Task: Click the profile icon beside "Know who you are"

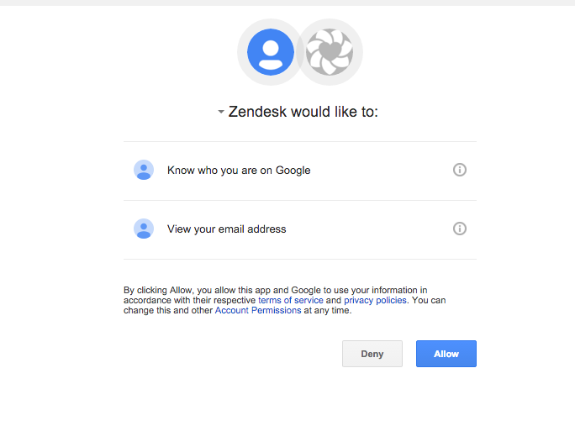Action: (x=144, y=170)
